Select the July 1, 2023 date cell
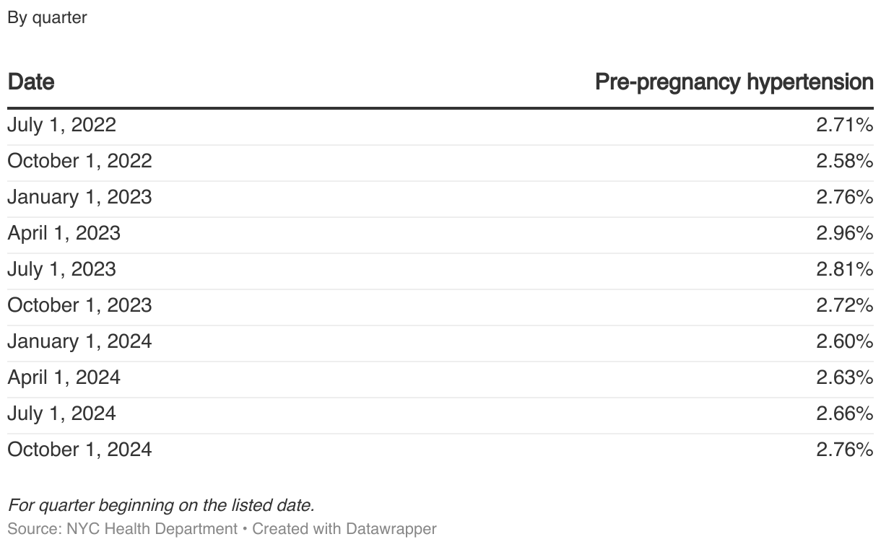 61,269
